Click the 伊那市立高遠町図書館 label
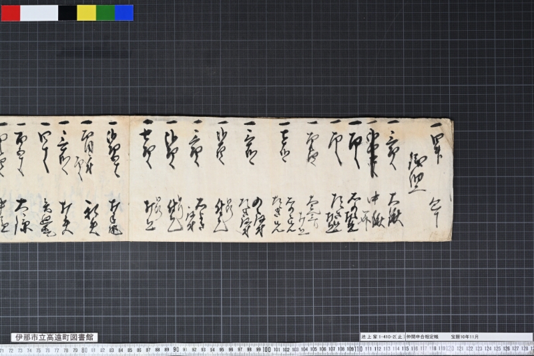Viewport: 534px width, 356px height. 55,337
